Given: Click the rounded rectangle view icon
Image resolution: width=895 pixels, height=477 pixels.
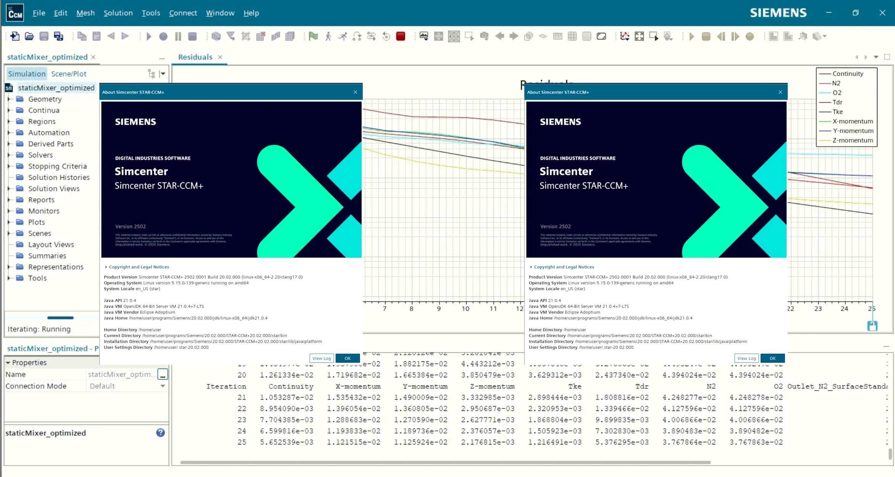Looking at the screenshot, I should pos(601,36).
